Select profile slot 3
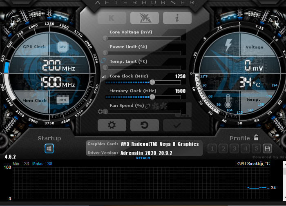The width and height of the screenshot is (286, 206). click(x=235, y=148)
